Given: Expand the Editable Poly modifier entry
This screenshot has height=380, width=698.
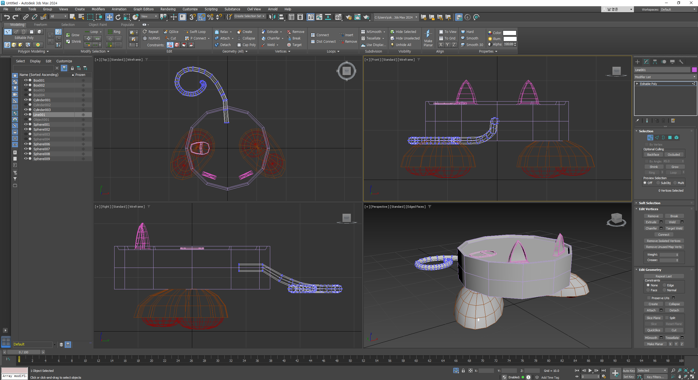Looking at the screenshot, I should 637,84.
